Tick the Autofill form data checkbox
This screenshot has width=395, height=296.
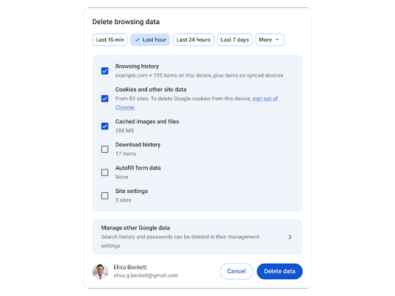[105, 172]
